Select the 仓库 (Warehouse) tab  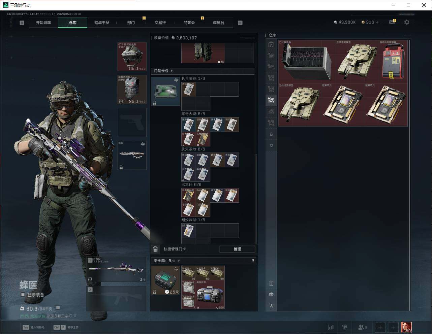tap(73, 23)
